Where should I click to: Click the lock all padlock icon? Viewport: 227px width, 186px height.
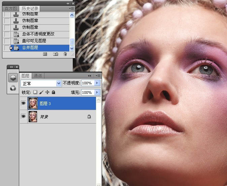tap(53, 92)
